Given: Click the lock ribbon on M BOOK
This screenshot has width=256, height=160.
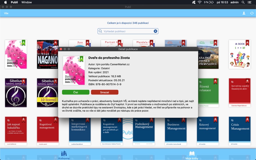Looking at the screenshot, I should coord(247,43).
